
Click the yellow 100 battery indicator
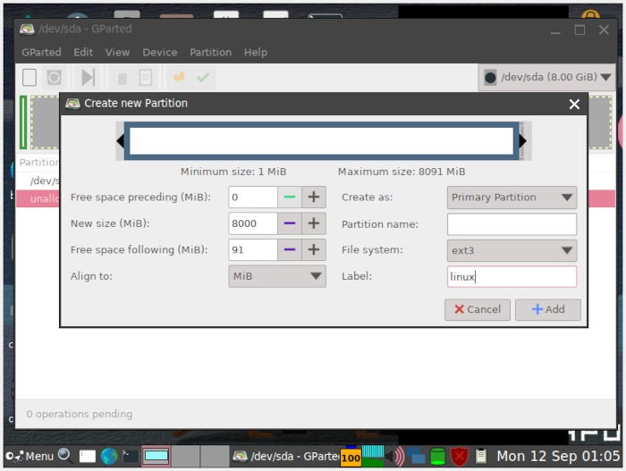click(x=351, y=458)
